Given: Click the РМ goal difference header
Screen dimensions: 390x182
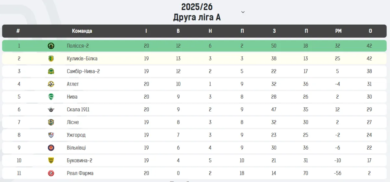Looking at the screenshot, I should click(338, 31).
